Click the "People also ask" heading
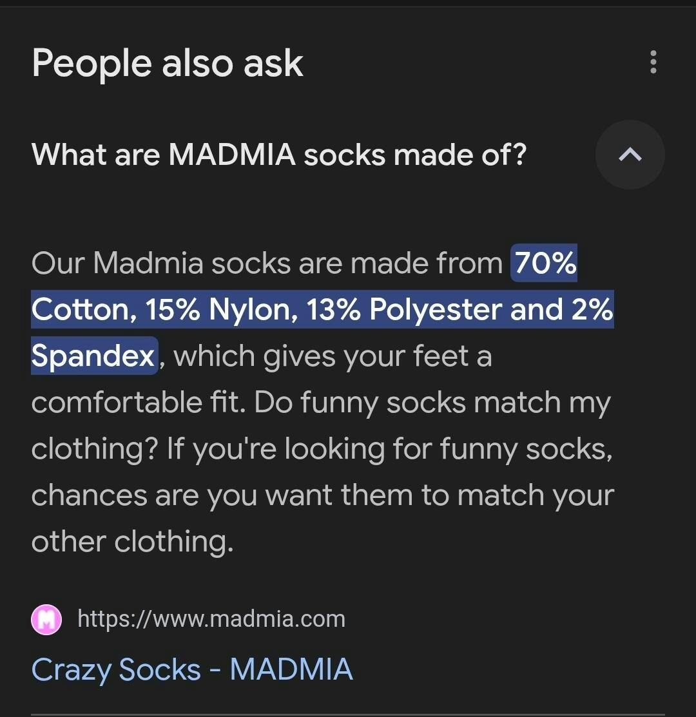Image resolution: width=696 pixels, height=717 pixels. point(168,63)
